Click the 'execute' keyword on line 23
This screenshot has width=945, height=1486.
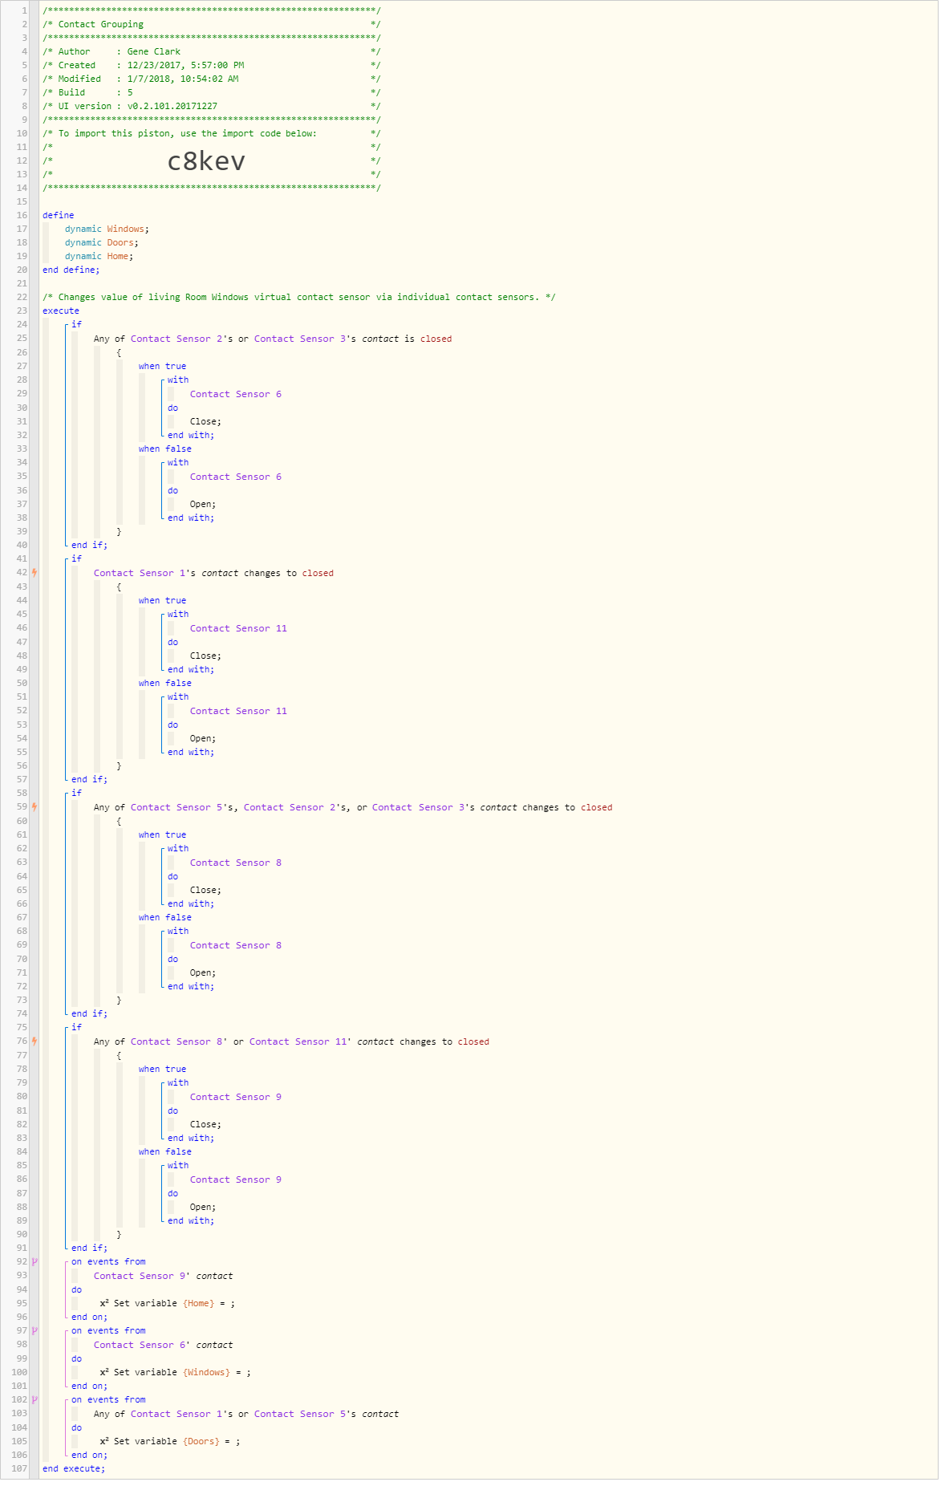tap(61, 311)
